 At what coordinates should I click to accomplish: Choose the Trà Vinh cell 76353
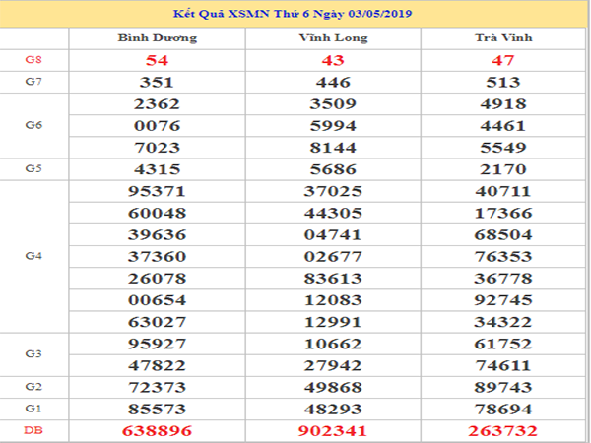pos(503,257)
